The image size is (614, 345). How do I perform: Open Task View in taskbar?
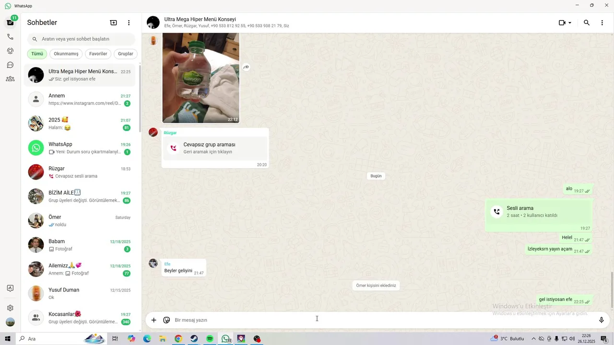[x=115, y=339]
